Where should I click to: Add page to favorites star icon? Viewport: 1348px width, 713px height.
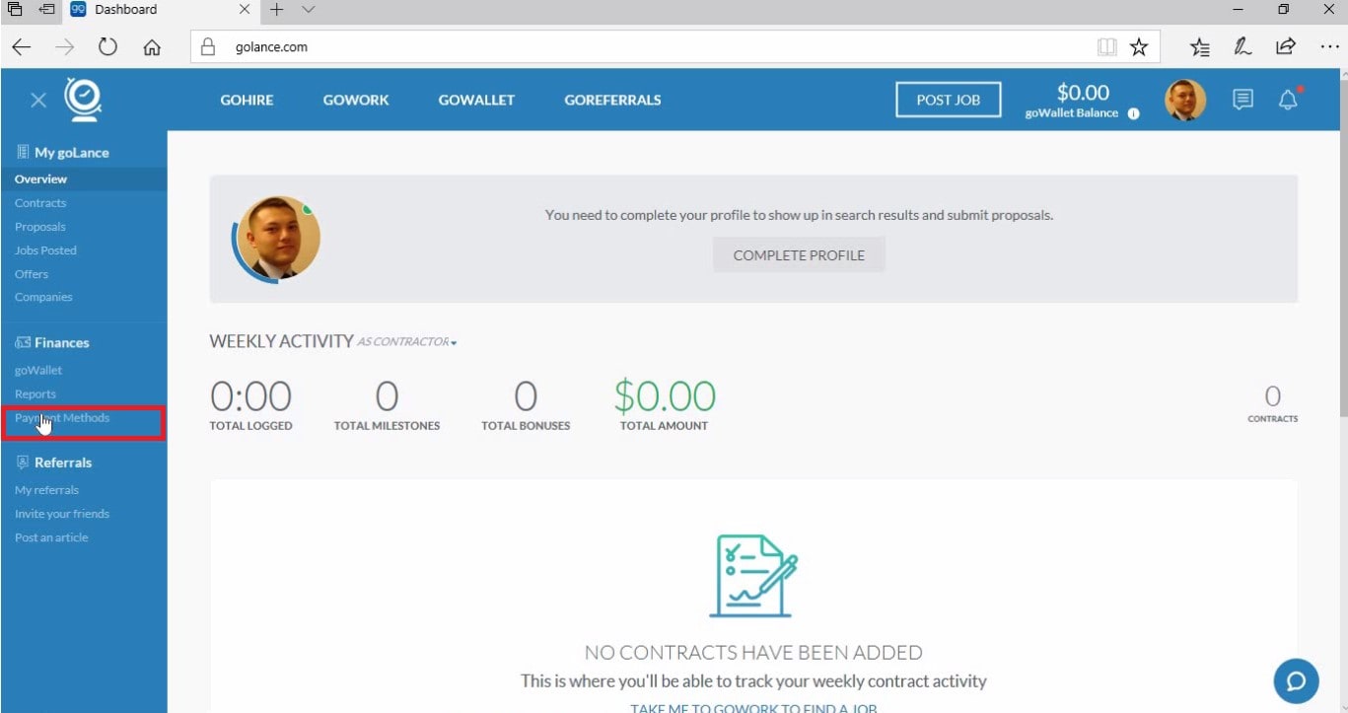tap(1139, 46)
